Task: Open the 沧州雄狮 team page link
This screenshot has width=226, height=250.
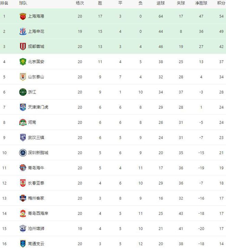Action: (x=36, y=228)
